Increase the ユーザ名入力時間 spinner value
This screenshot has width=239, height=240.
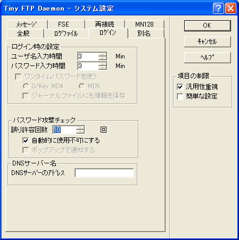[103, 54]
